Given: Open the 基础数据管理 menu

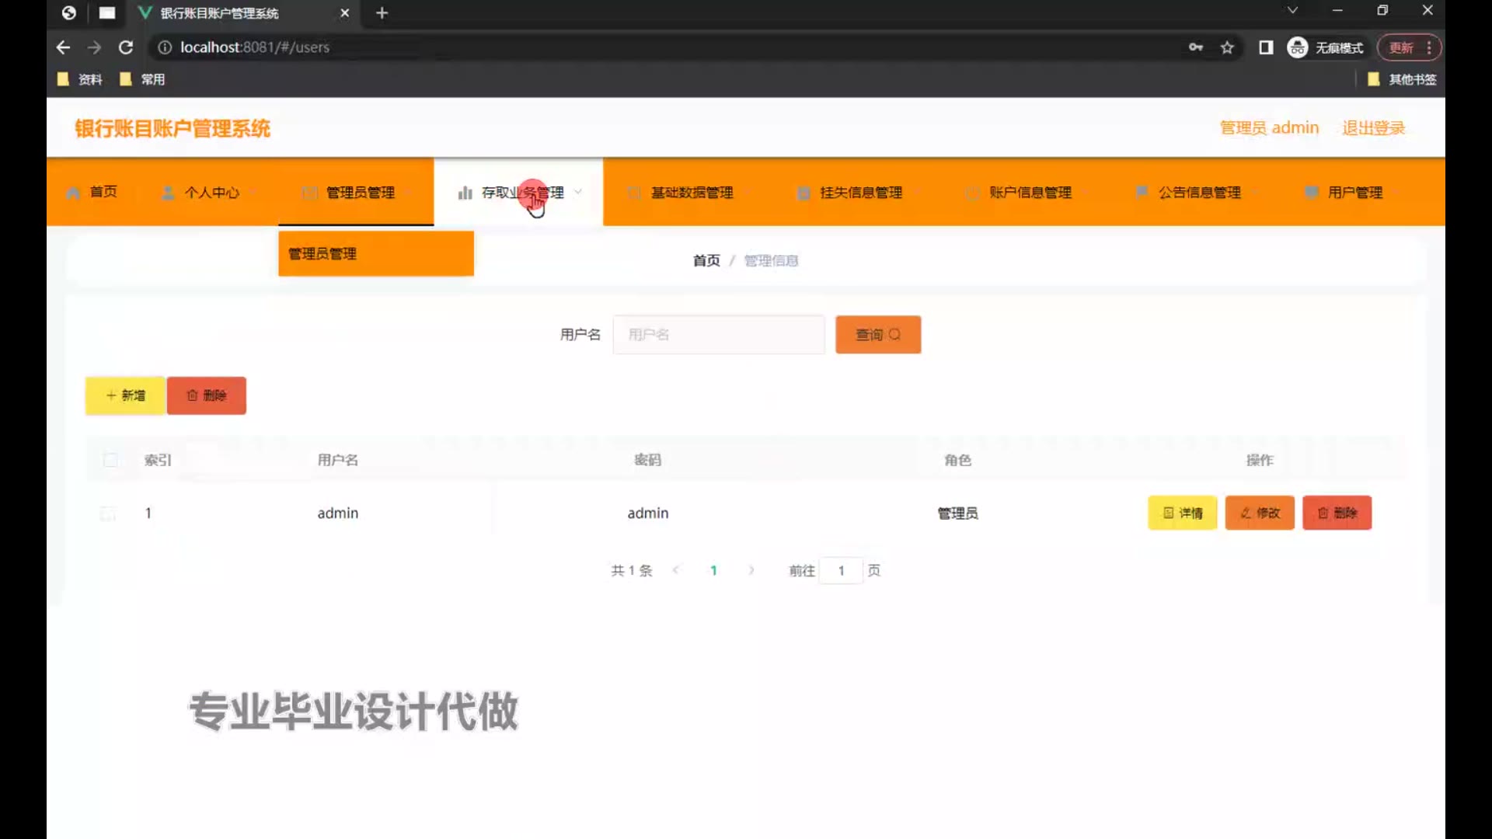Looking at the screenshot, I should 692,193.
